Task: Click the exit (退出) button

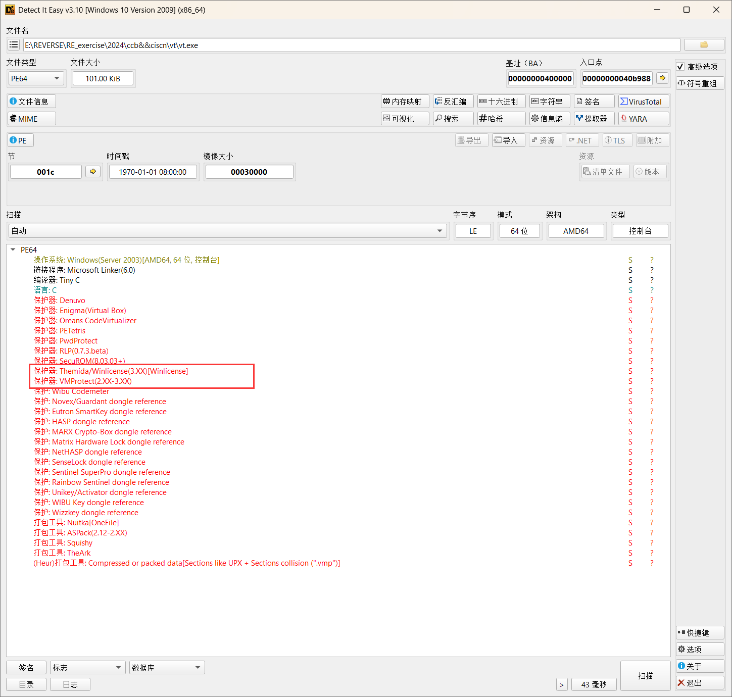Action: pyautogui.click(x=700, y=683)
